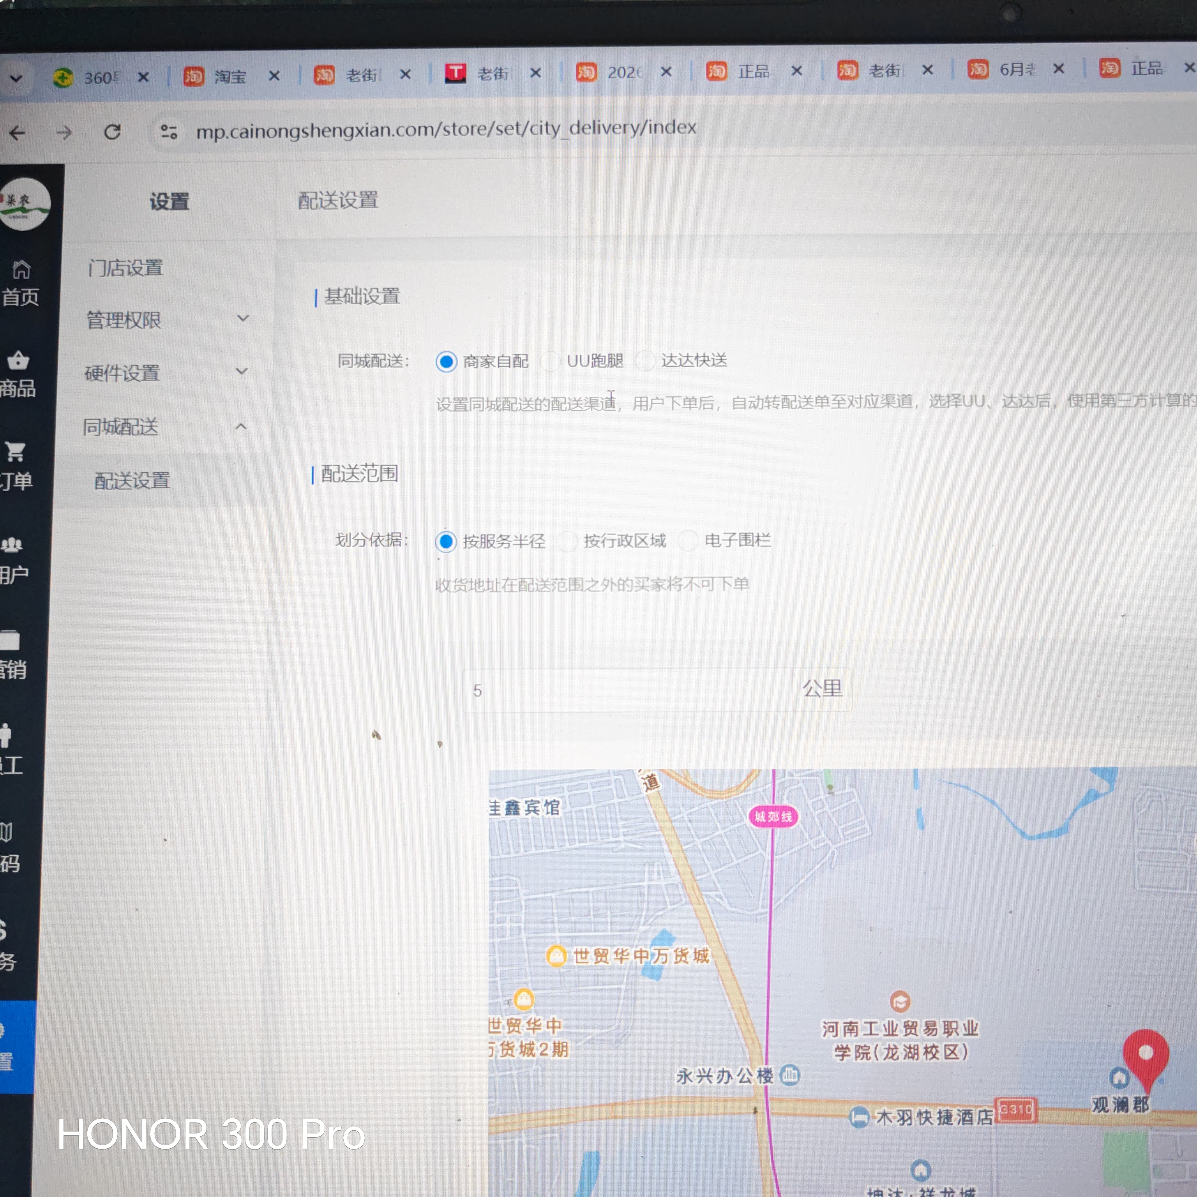Image resolution: width=1197 pixels, height=1197 pixels.
Task: Close the 360 browser tab
Action: (143, 77)
